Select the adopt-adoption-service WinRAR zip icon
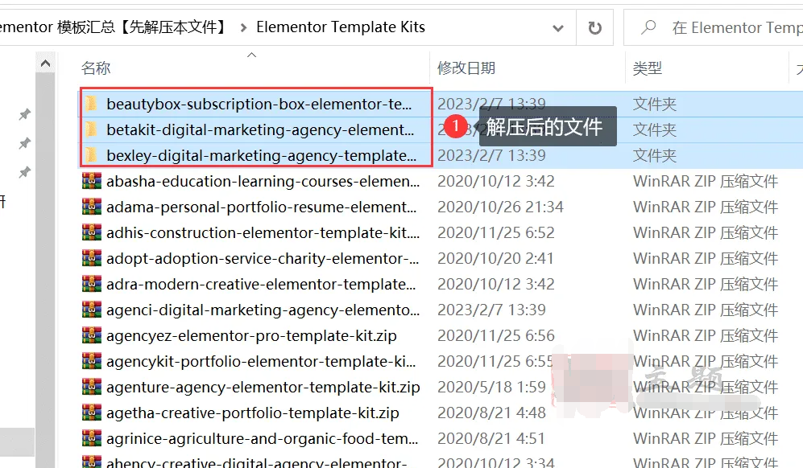Image resolution: width=803 pixels, height=468 pixels. (92, 258)
